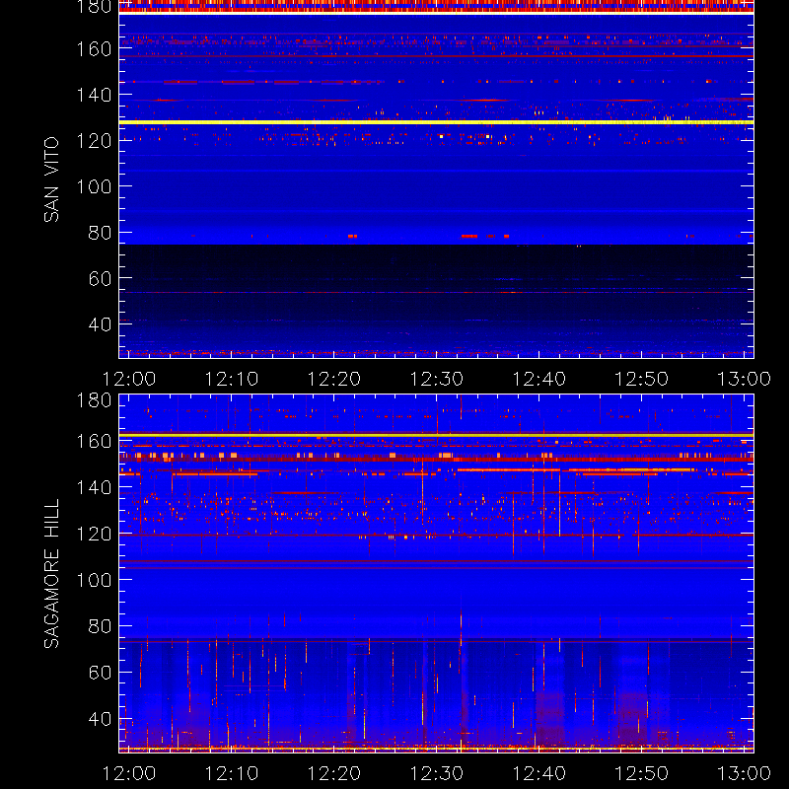Viewport: 789px width, 789px height.
Task: Click the 12:30 time label under San Vito plot
Action: point(437,379)
